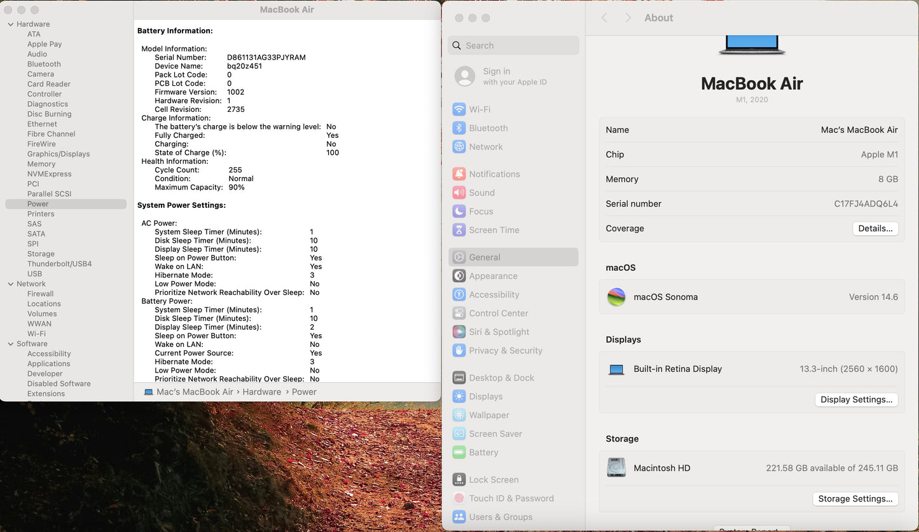Screen dimensions: 919x532
Task: Collapse the Network tree section
Action: (10, 284)
